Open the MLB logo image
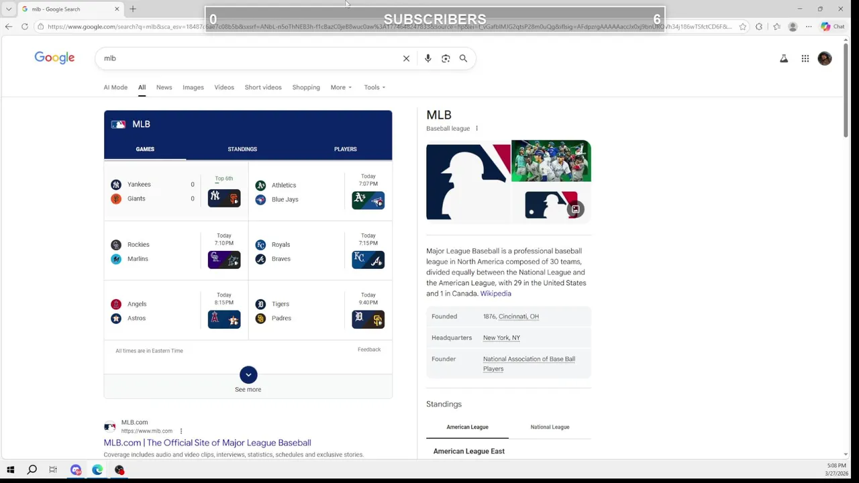This screenshot has width=859, height=483. coord(468,182)
